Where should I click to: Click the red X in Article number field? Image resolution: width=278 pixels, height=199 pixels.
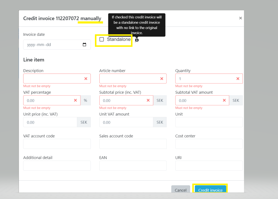162,79
